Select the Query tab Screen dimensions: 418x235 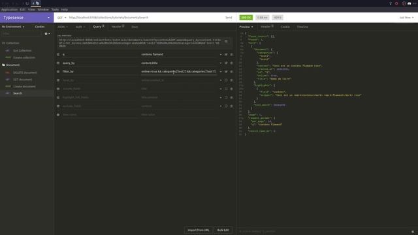99,27
